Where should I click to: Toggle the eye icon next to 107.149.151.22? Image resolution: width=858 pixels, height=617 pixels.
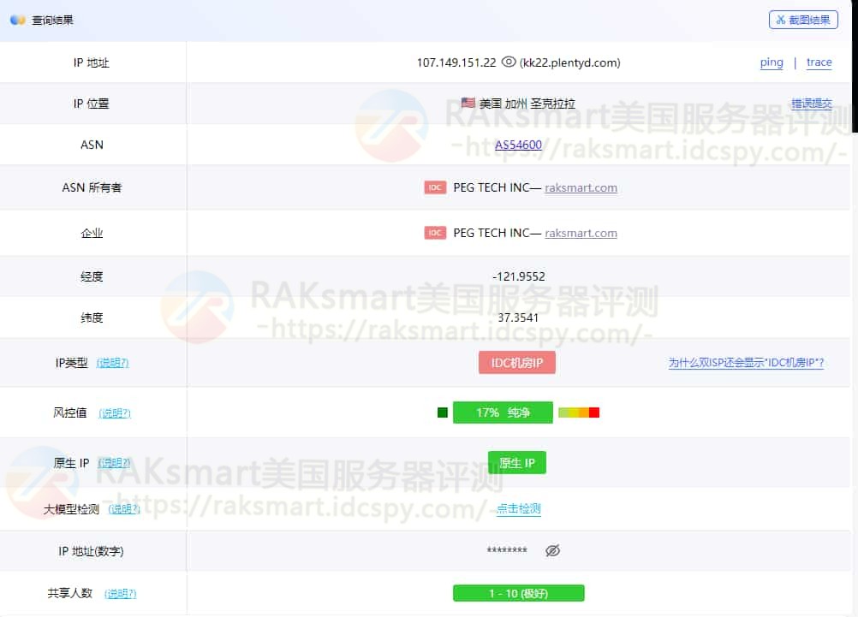(507, 62)
